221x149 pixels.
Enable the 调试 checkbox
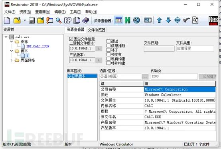109,41
